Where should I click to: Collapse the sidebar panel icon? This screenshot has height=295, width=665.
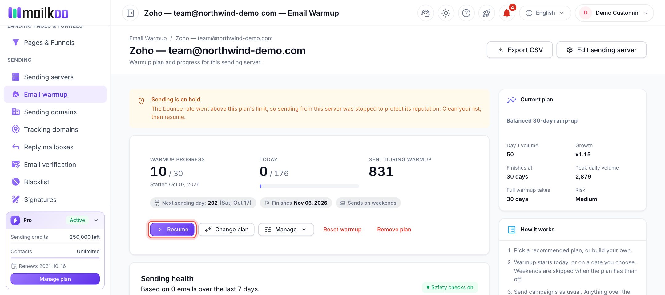(130, 13)
